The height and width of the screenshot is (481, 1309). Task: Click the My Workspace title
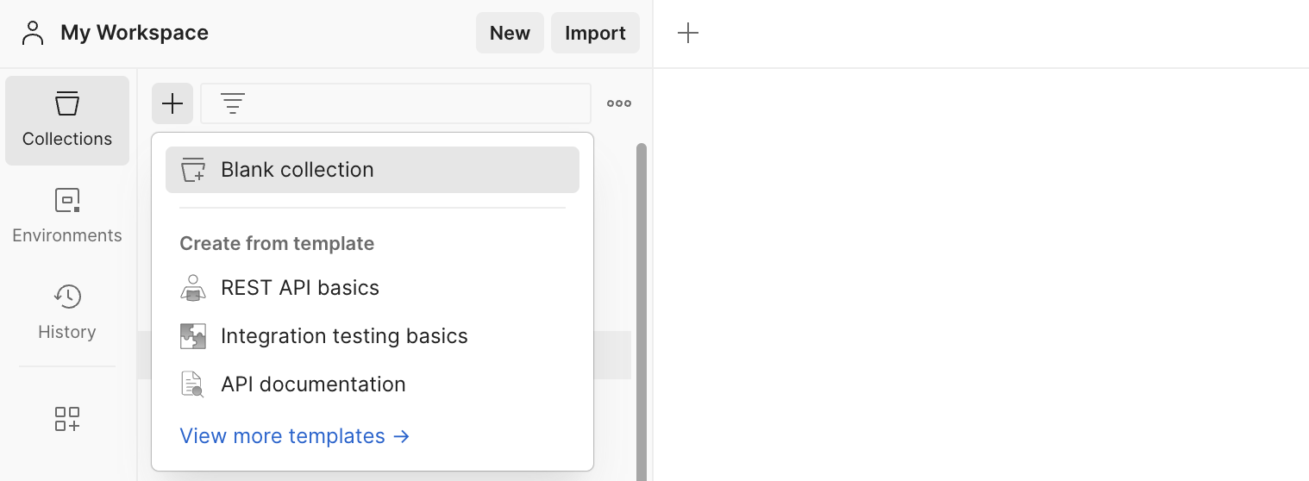(x=135, y=33)
